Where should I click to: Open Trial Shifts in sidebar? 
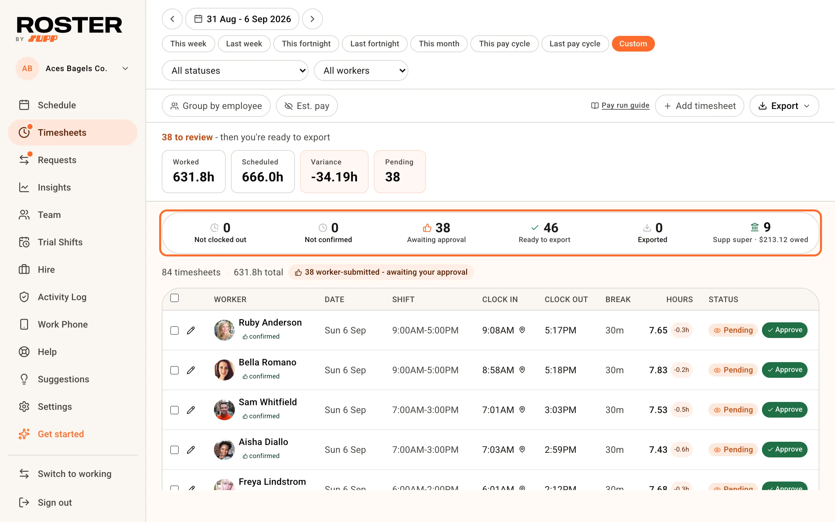pos(73,242)
